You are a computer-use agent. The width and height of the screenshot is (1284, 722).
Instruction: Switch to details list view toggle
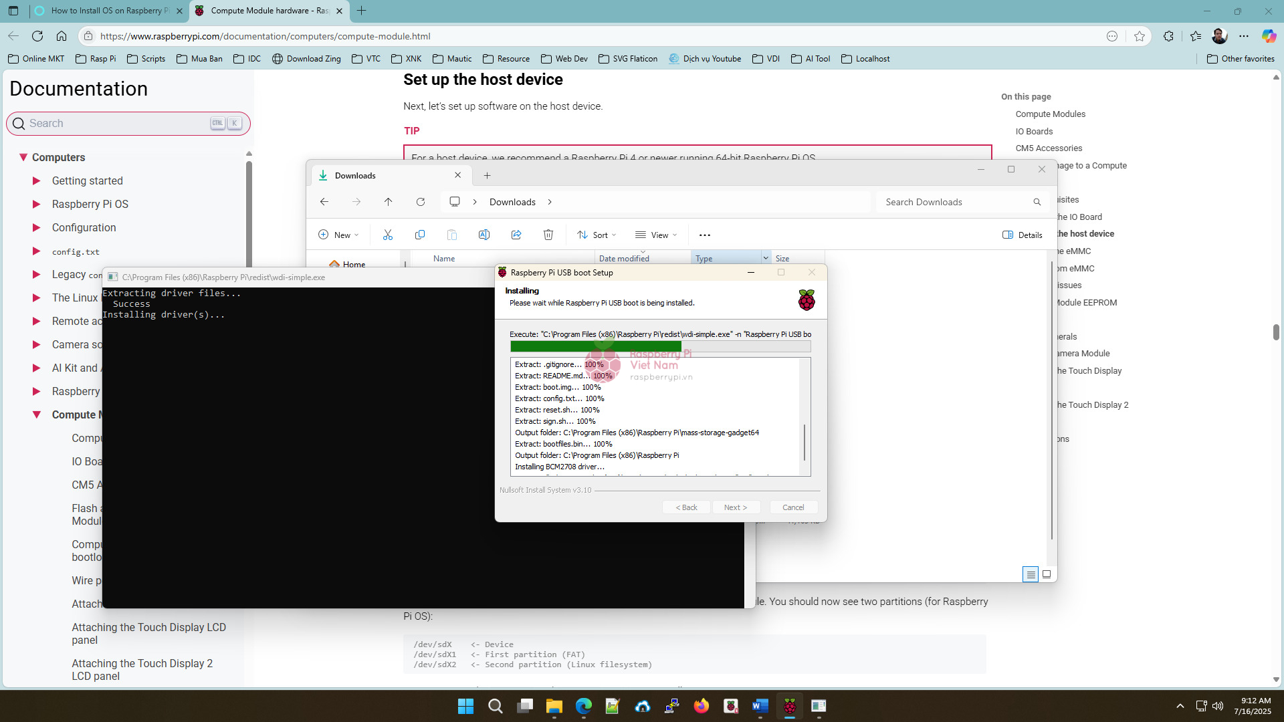coord(1031,574)
